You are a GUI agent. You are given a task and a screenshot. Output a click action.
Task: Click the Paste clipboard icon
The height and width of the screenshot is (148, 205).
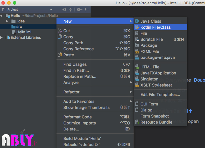(59, 55)
